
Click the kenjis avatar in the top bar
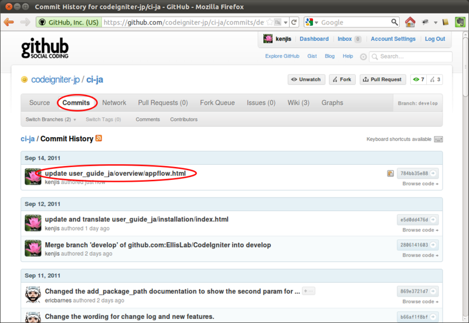point(268,39)
